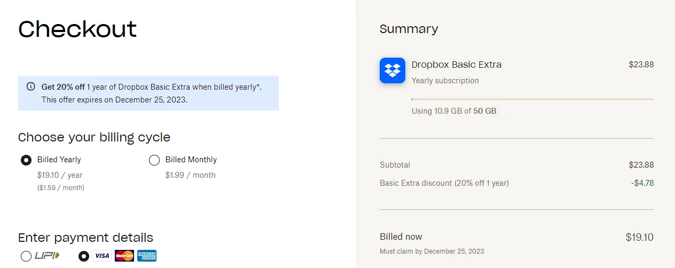
Task: Click the $1.99 / month price text
Action: (x=191, y=175)
